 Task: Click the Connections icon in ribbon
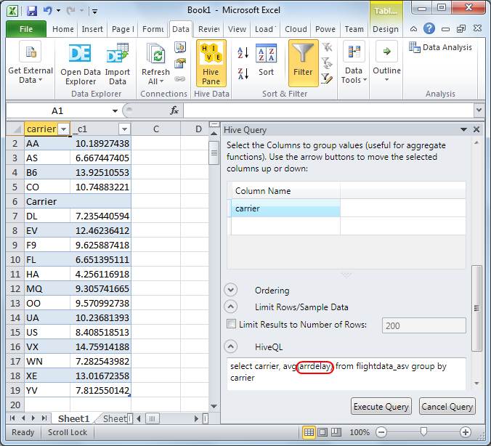coord(180,47)
